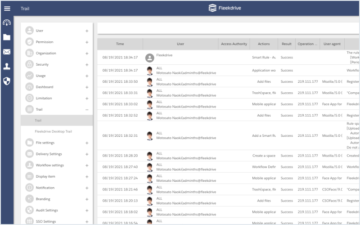Click time cell 08/19/2021 18:20:13

pyautogui.click(x=120, y=201)
